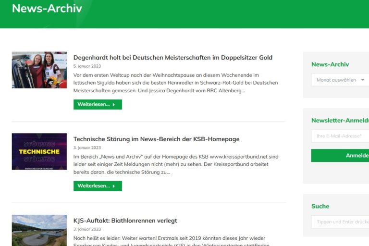Click the excerpt starting Vor dem ersten Weltcup

175,83
